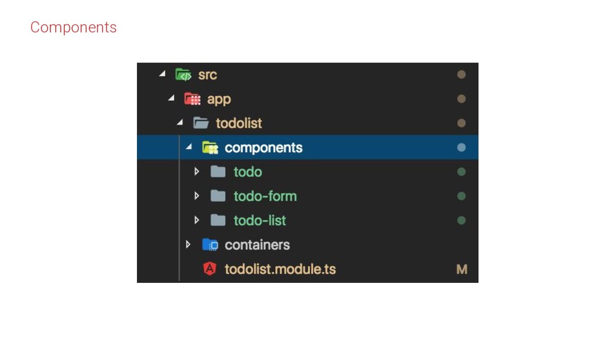This screenshot has height=346, width=615.
Task: Collapse the app folder arrow
Action: [171, 99]
